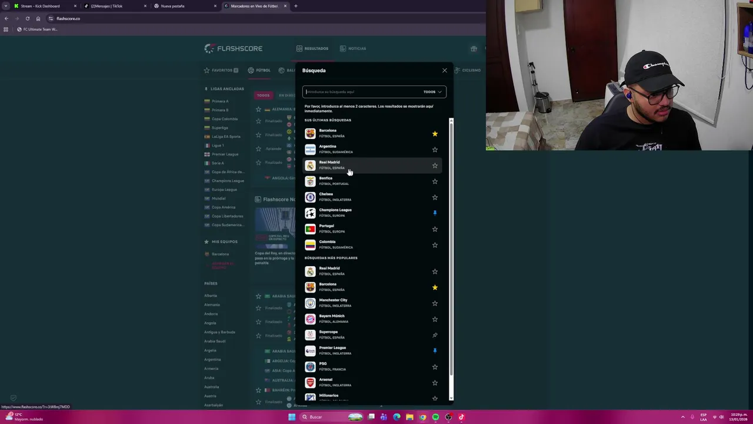Open the Windows Start menu
The image size is (753, 424).
tap(292, 417)
